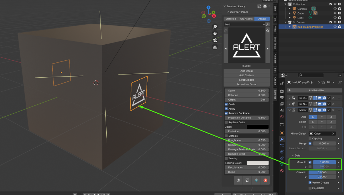
Task: Open Sanctus Library settings gear
Action: pyautogui.click(x=265, y=6)
